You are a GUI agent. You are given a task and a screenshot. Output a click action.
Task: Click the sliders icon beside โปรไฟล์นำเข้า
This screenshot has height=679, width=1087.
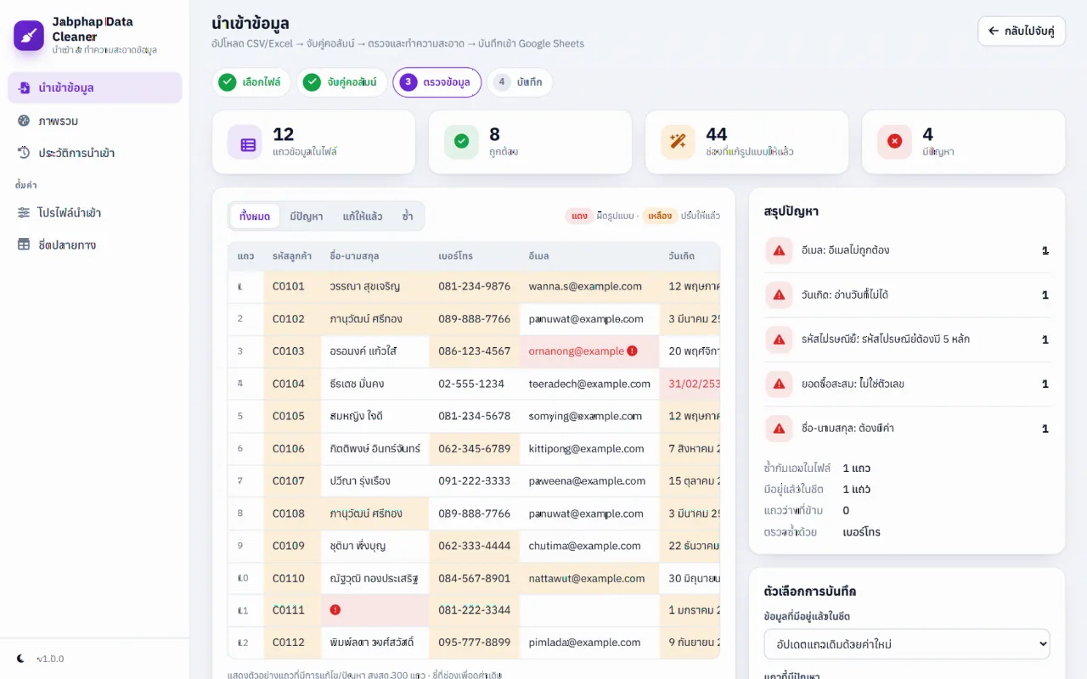24,212
